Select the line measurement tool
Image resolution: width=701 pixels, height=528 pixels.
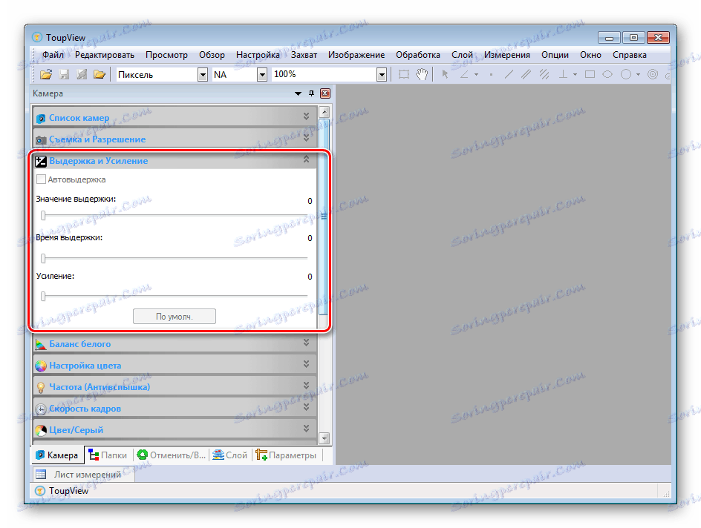pyautogui.click(x=509, y=75)
